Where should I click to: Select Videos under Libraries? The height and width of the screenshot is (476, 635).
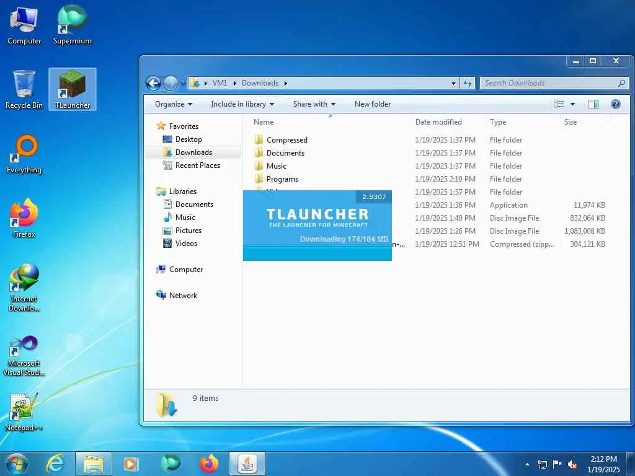[x=180, y=243]
